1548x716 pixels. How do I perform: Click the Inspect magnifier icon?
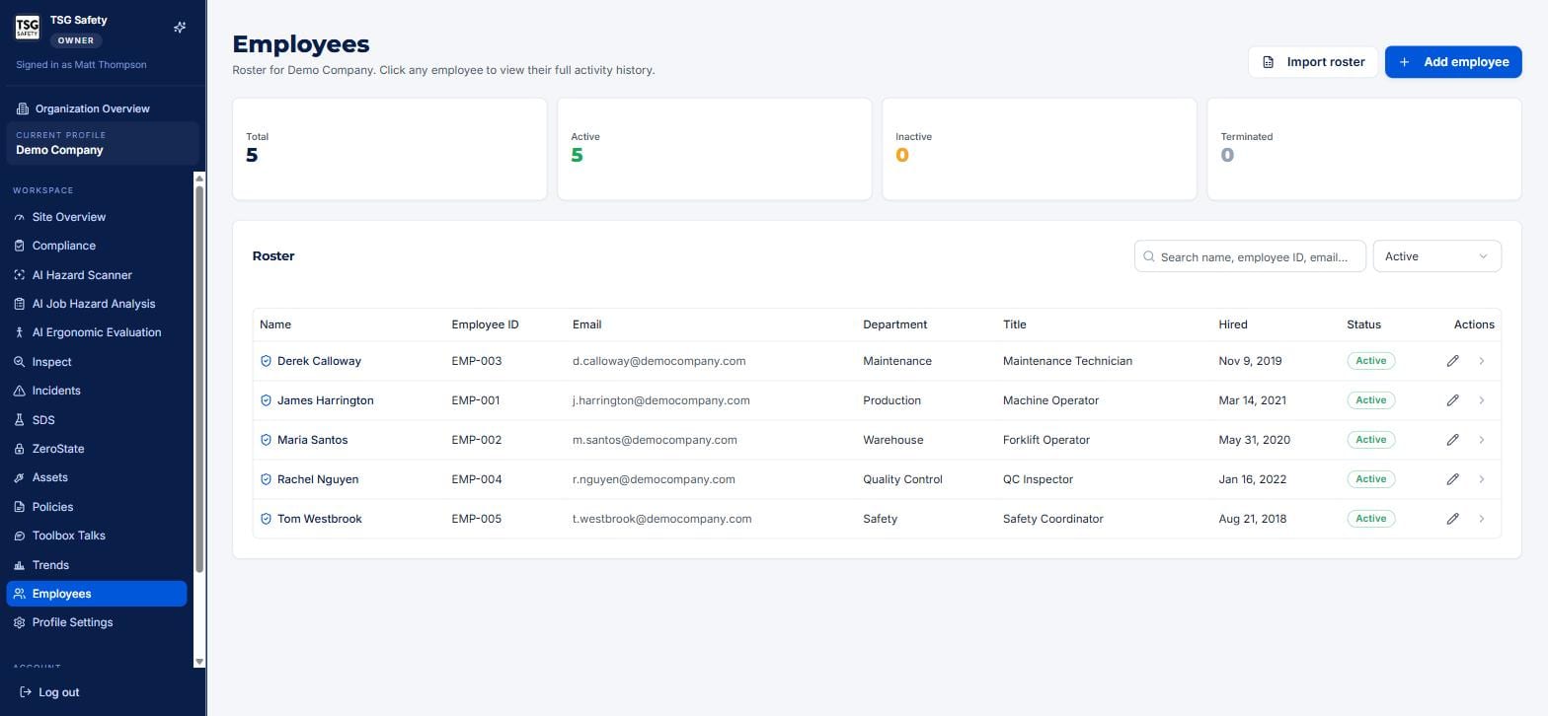[19, 362]
